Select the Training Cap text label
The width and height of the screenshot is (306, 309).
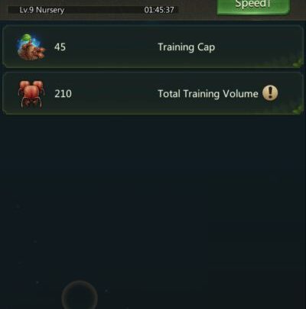pyautogui.click(x=187, y=47)
